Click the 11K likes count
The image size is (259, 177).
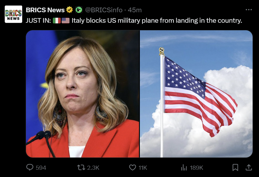(143, 168)
